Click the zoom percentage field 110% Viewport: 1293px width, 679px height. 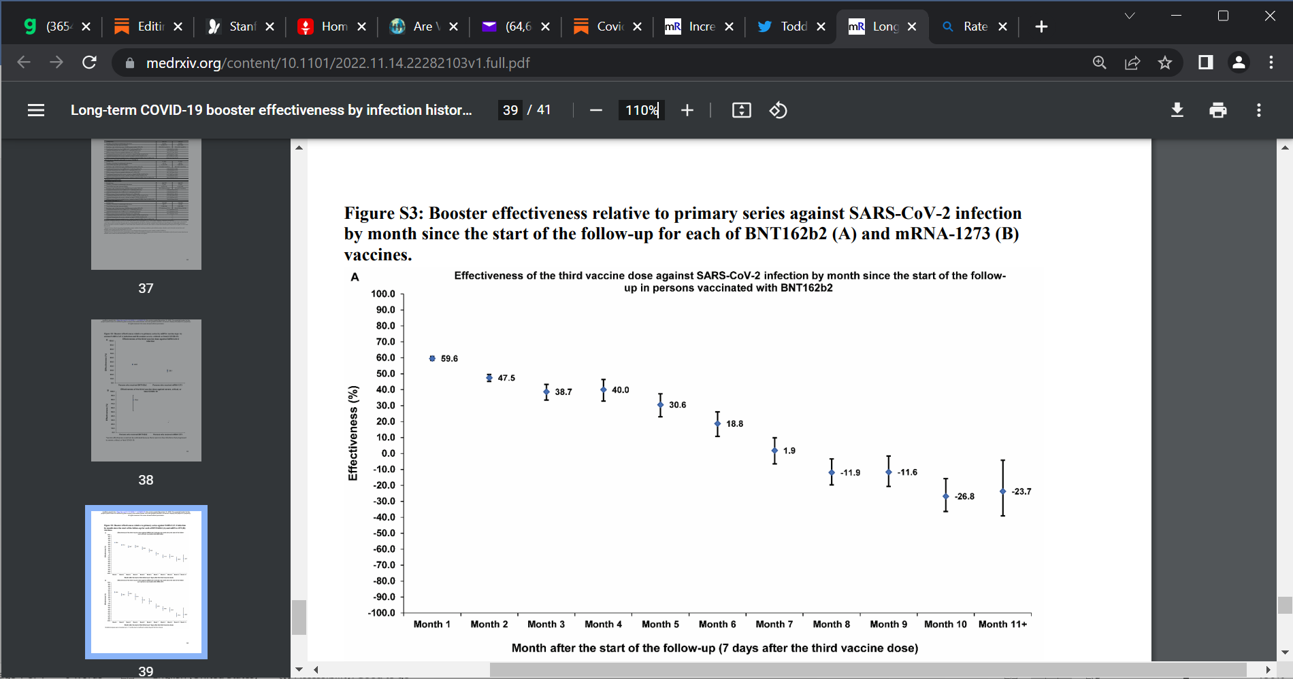coord(641,110)
